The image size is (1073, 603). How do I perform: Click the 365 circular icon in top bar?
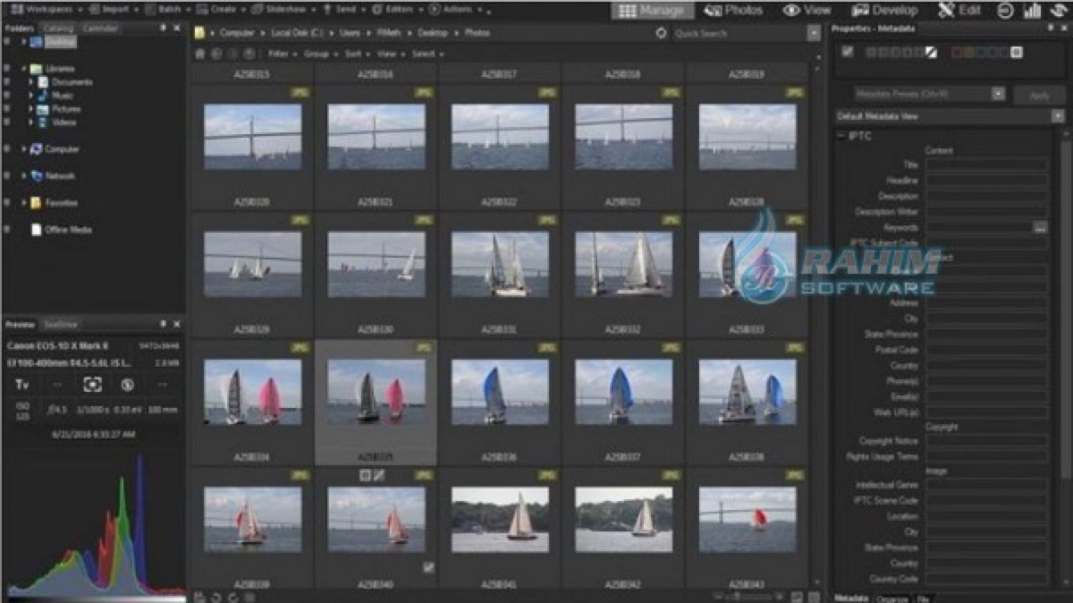point(1005,10)
